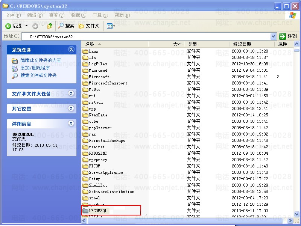Click the green Back arrow icon
Image resolution: width=301 pixels, height=226 pixels.
click(x=8, y=26)
